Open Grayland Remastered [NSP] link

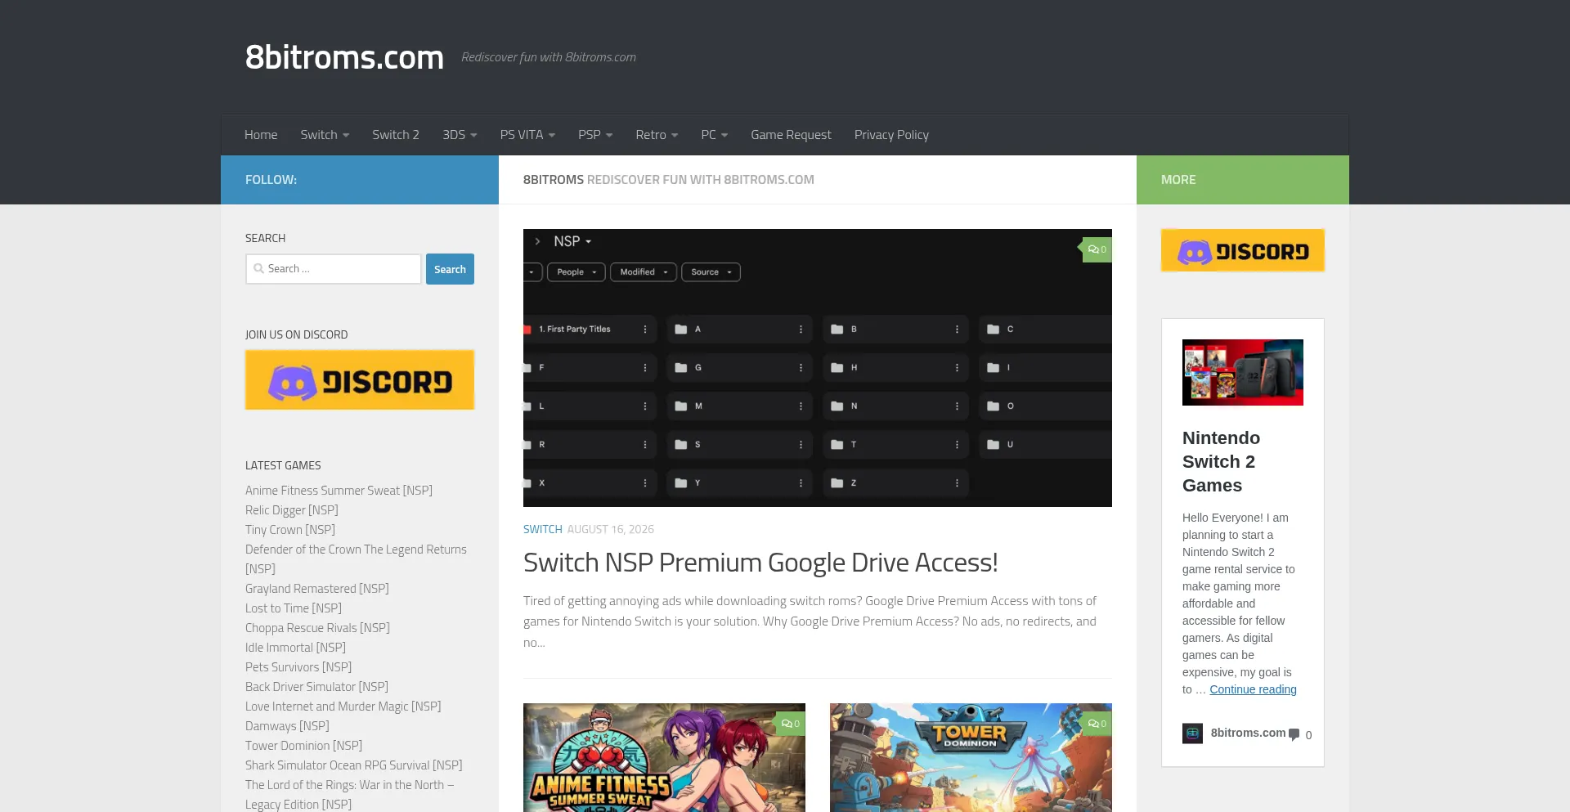pyautogui.click(x=317, y=589)
